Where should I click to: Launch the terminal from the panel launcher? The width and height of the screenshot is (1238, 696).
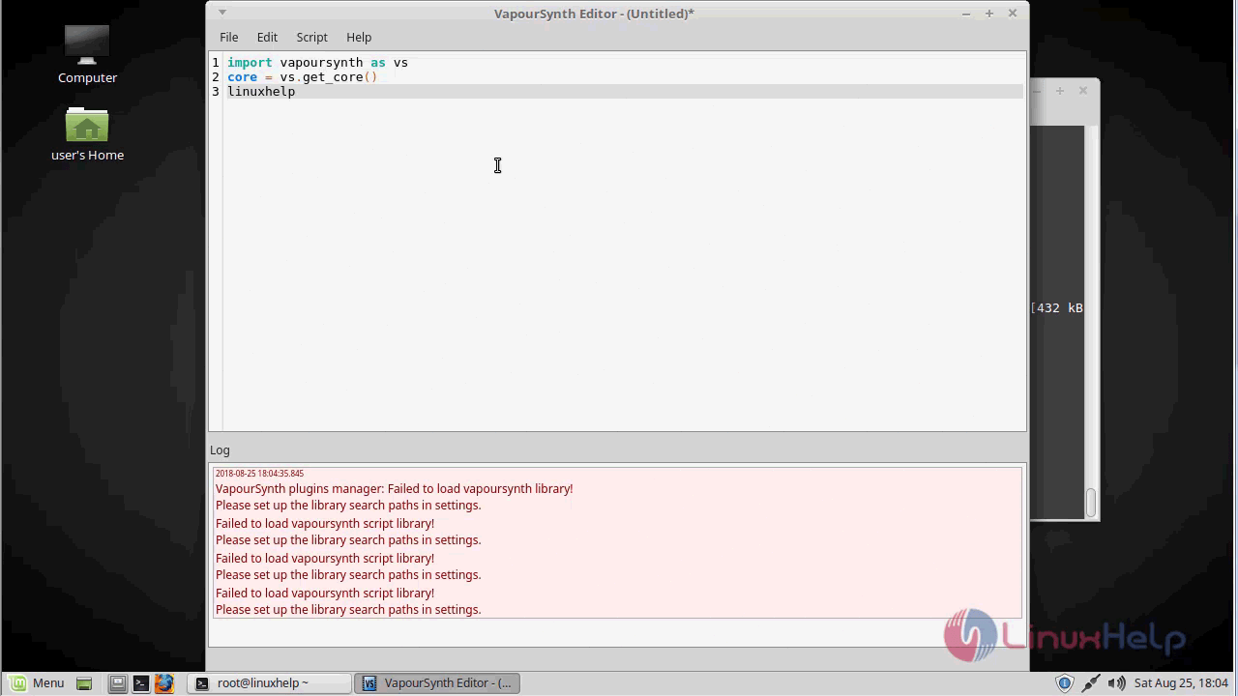pyautogui.click(x=141, y=683)
